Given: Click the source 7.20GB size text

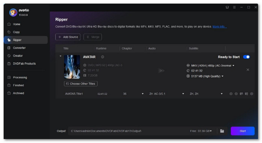Looking at the screenshot, I should click(x=93, y=75).
